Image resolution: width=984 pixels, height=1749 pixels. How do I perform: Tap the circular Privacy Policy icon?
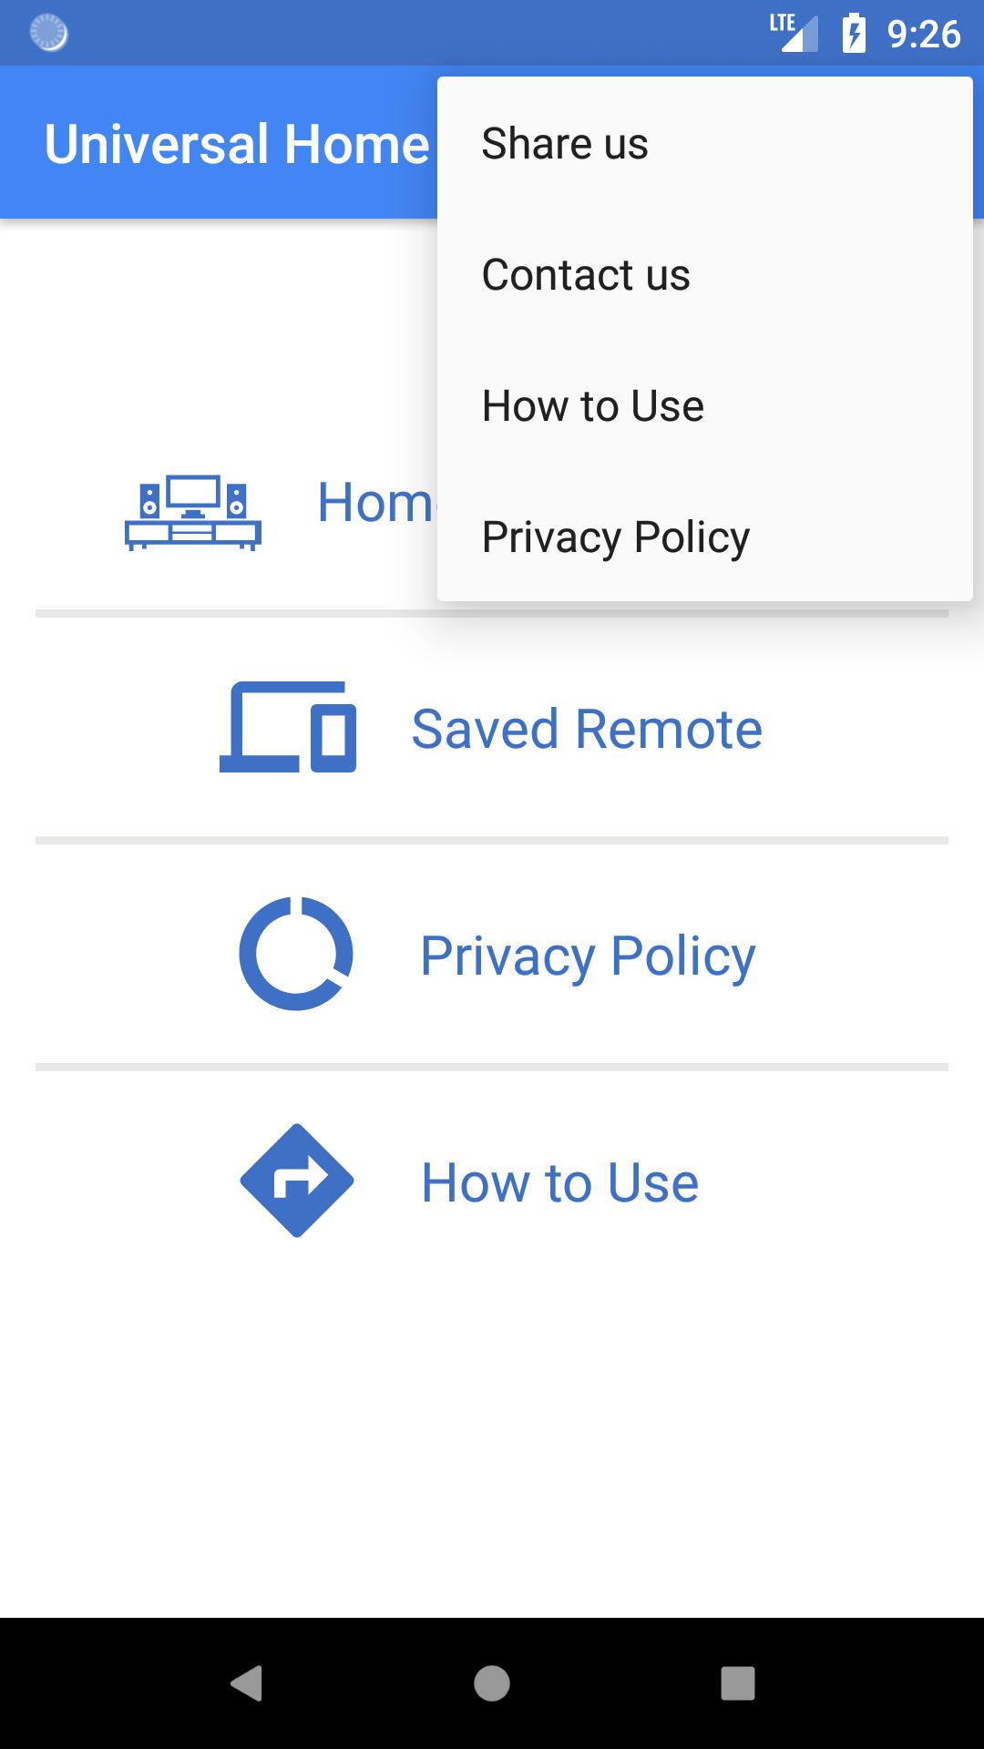pyautogui.click(x=296, y=954)
